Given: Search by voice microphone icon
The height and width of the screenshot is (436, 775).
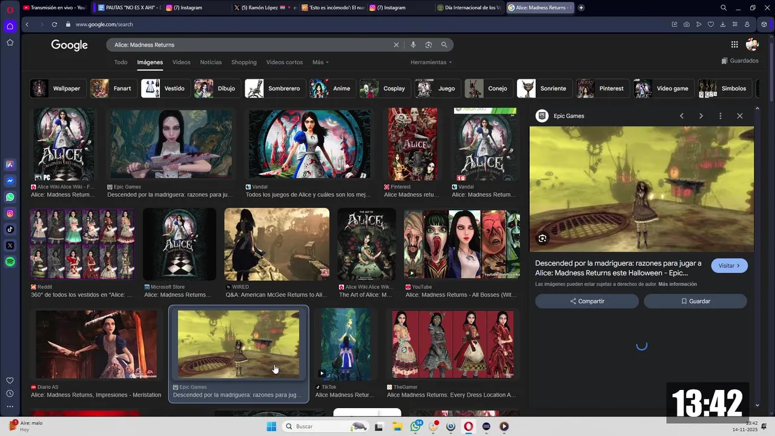Looking at the screenshot, I should pos(414,45).
